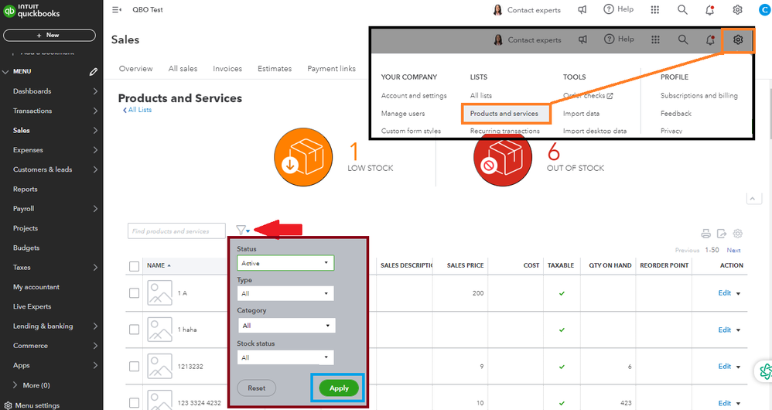Open the action dropdown arrow for 1 haha
The image size is (772, 410).
click(x=738, y=330)
